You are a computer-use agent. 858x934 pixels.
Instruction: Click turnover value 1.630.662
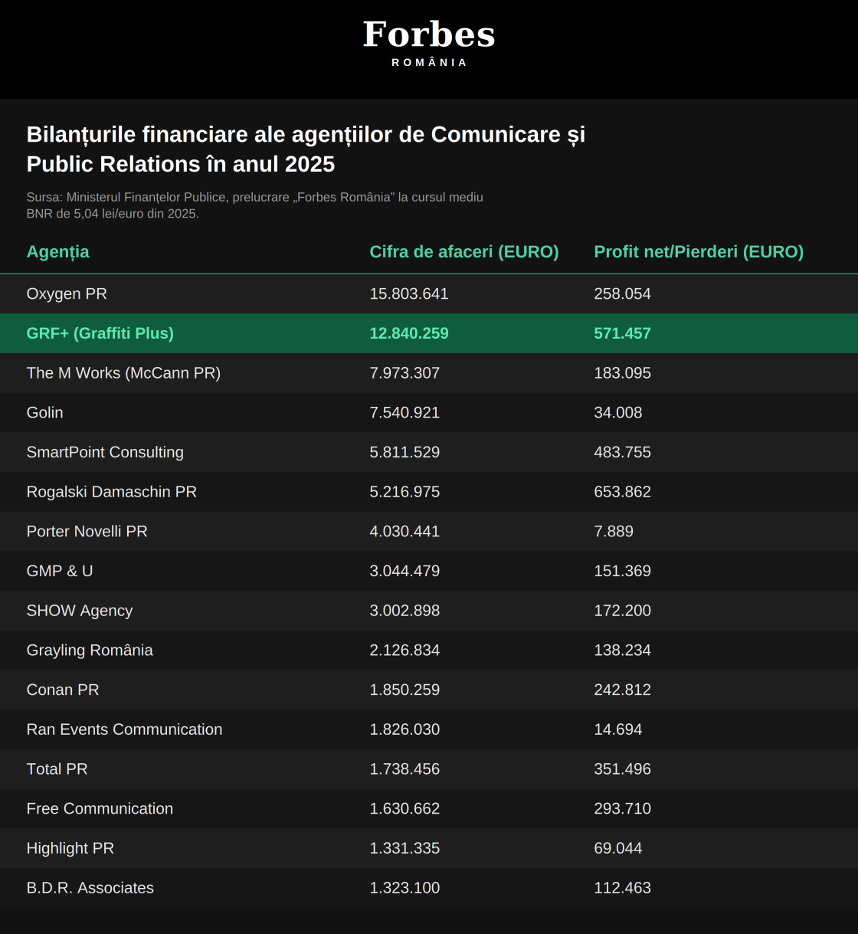404,808
